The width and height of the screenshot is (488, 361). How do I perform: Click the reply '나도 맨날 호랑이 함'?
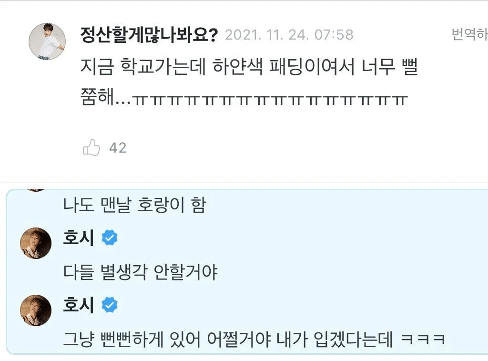tap(135, 205)
